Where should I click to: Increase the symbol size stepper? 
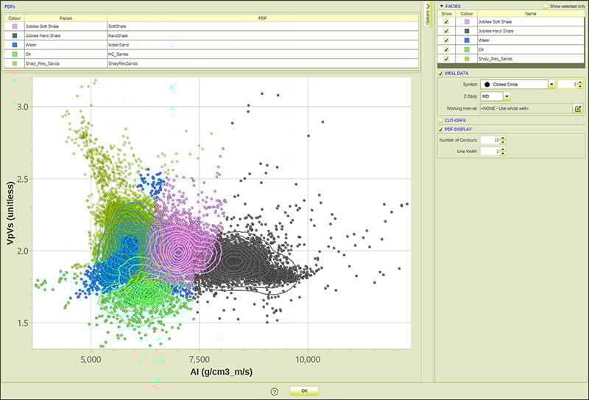(581, 82)
